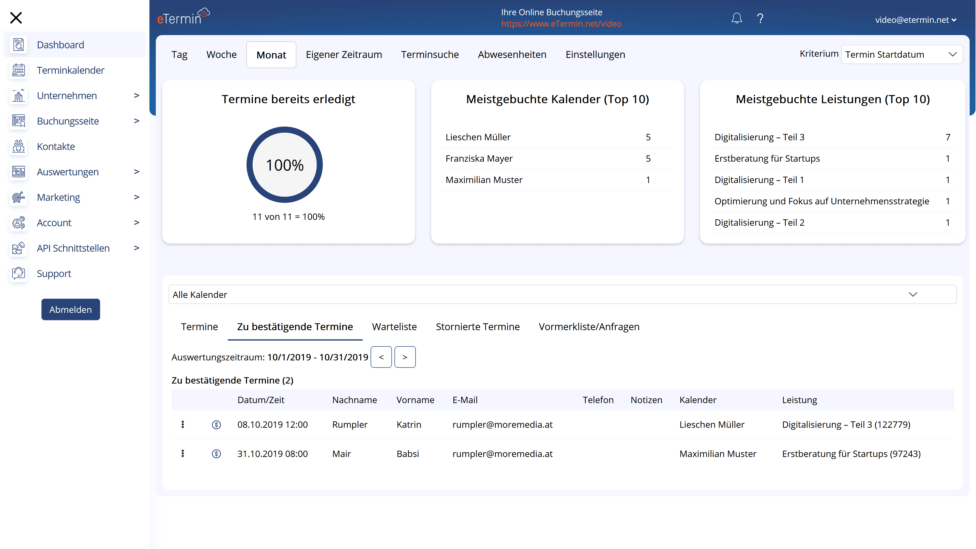Open row menu for Mair appointment
976x549 pixels.
(183, 453)
